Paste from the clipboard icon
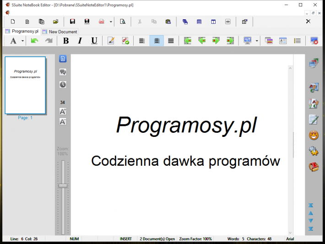Viewport: 325px width, 244px height. pos(168,22)
